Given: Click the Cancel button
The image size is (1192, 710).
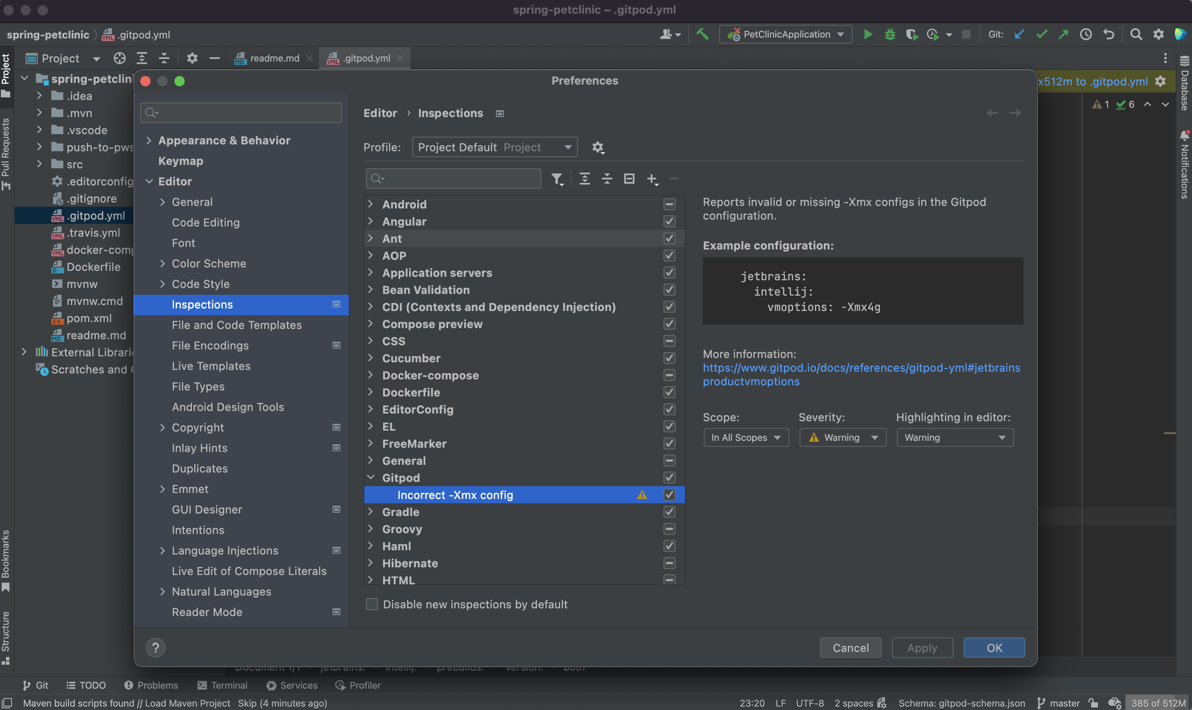Looking at the screenshot, I should (850, 648).
